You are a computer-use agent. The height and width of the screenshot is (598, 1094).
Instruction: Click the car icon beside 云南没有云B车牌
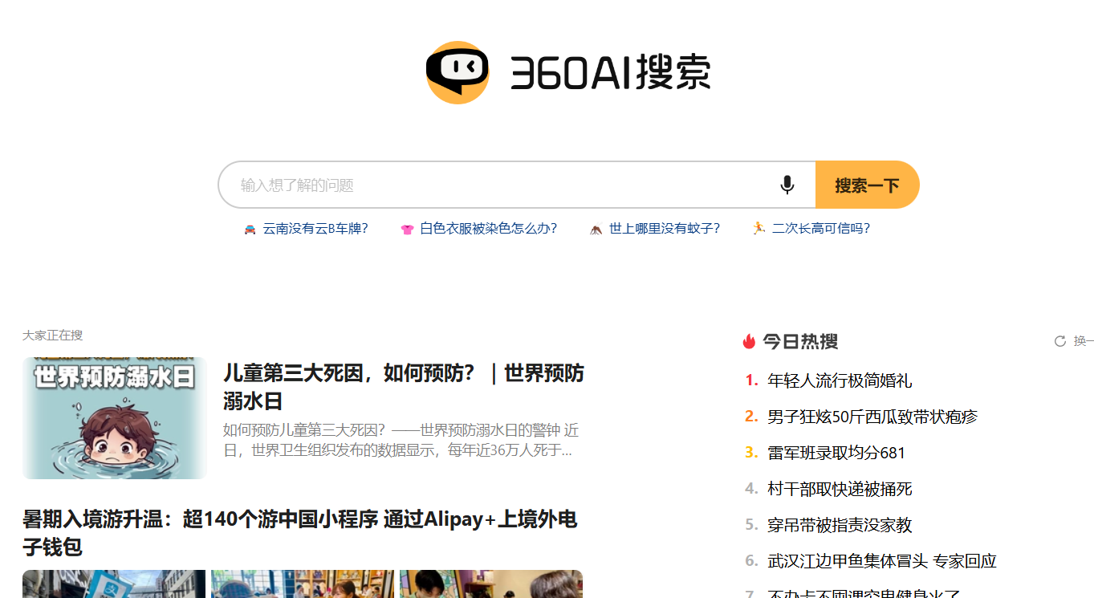pos(250,229)
